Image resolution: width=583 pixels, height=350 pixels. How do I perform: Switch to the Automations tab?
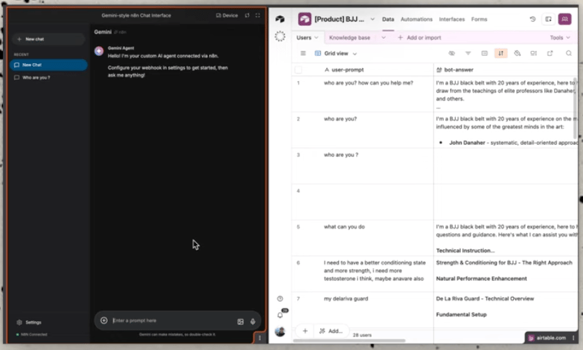[x=416, y=19]
